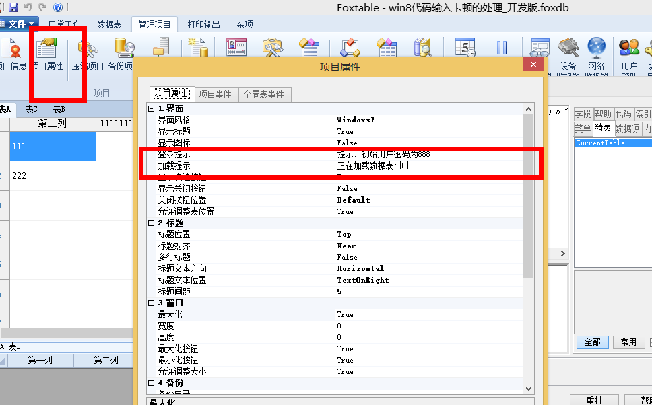Open the 数据源 tab in the code helper panel

[628, 128]
